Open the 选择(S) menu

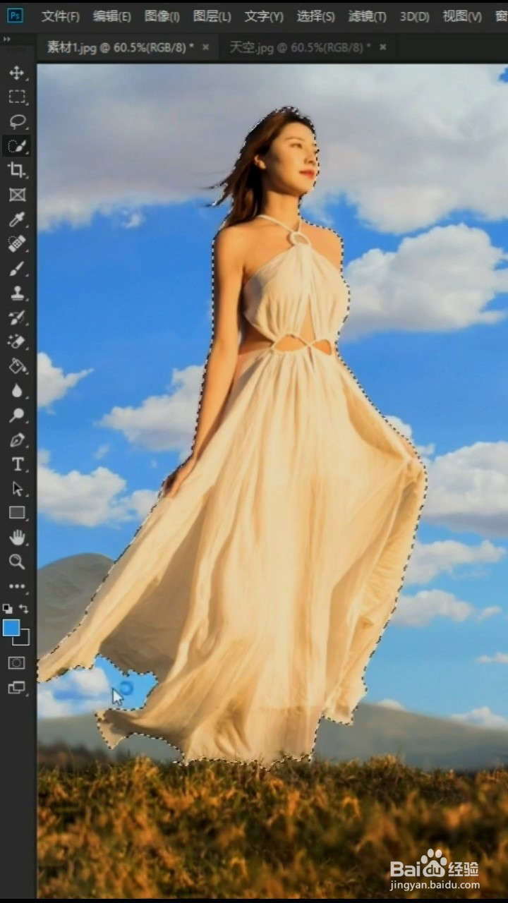click(x=315, y=16)
